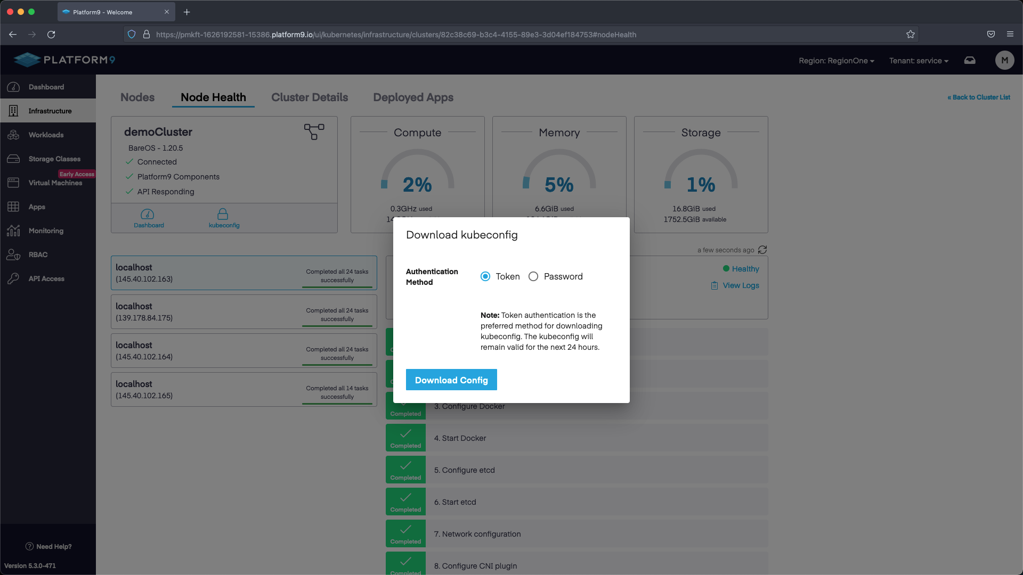Open the browser hamburger menu

coord(1010,34)
